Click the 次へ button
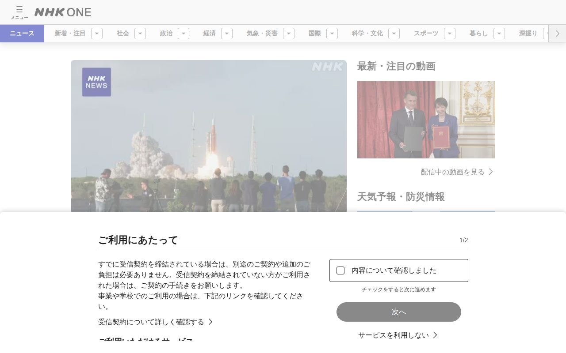The height and width of the screenshot is (353, 566). [x=398, y=312]
